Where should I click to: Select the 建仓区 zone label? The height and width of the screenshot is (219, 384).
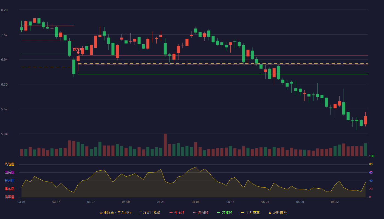[9, 189]
